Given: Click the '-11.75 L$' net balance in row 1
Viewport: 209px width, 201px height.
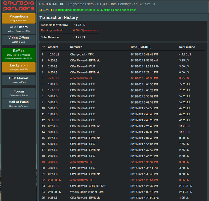Looking at the screenshot, I should click(x=185, y=55).
